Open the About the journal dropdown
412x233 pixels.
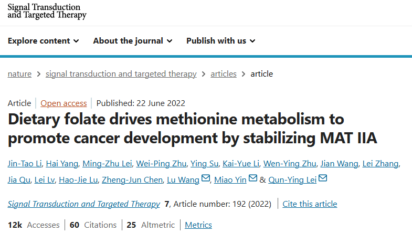click(x=132, y=41)
